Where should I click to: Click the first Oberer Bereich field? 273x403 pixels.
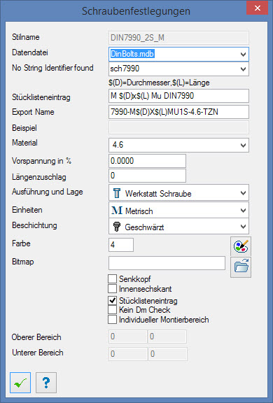[128, 337]
